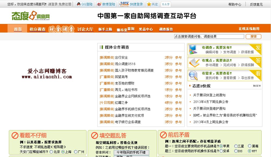Select the WP7 radio option
This screenshot has height=157, width=271.
249,151
